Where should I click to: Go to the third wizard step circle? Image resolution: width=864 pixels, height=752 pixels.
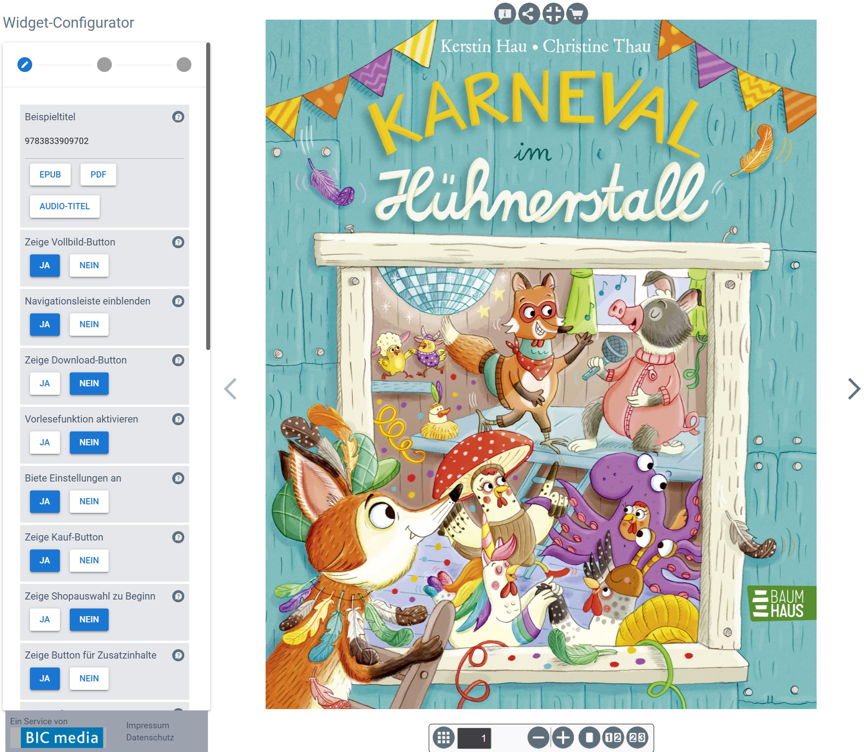184,64
